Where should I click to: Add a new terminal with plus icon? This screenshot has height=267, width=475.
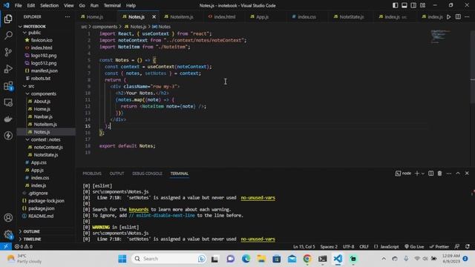pyautogui.click(x=417, y=174)
